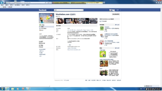Click the facebook logo
This screenshot has height=91, width=162.
(x=43, y=10)
